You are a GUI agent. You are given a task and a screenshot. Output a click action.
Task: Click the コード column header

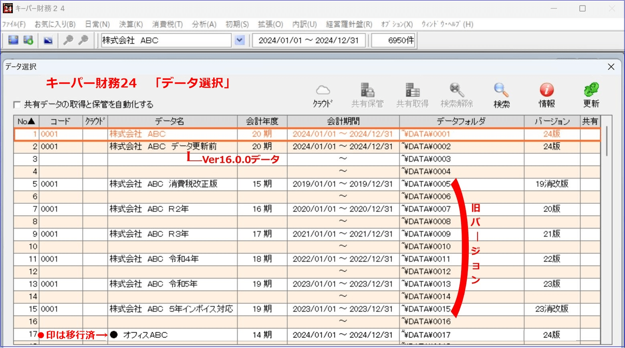pyautogui.click(x=61, y=122)
